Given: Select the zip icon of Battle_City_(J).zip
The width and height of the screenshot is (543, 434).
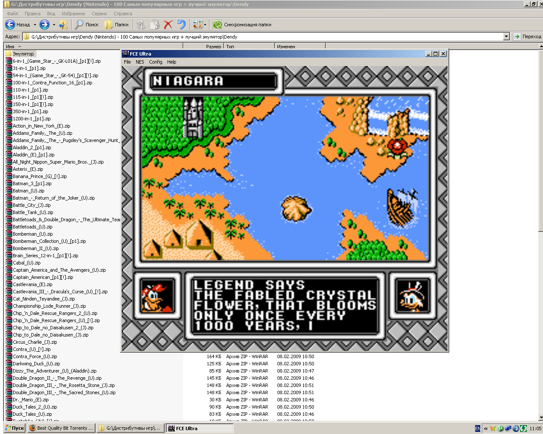Looking at the screenshot, I should pos(8,205).
